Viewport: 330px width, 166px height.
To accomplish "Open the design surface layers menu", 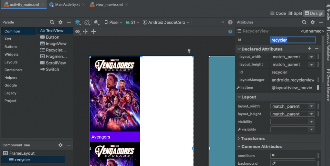I will [78, 22].
